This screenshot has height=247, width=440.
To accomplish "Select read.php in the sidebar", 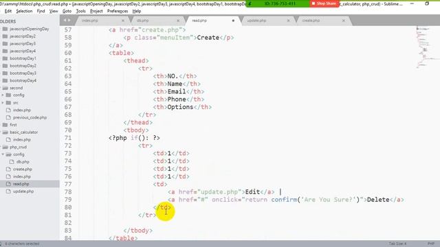I will pos(21,184).
